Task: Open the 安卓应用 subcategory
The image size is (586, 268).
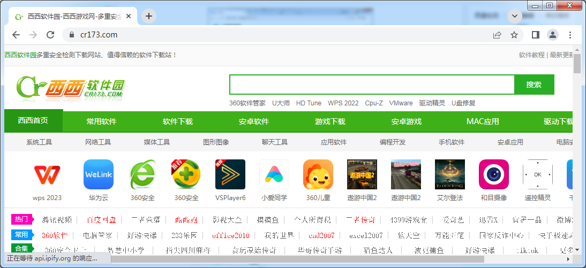Action: coord(510,142)
